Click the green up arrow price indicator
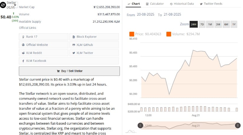Screen dimensions: 243x135 [x=14, y=14]
